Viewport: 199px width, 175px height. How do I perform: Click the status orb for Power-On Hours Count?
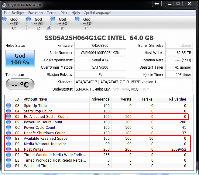pos(9,122)
